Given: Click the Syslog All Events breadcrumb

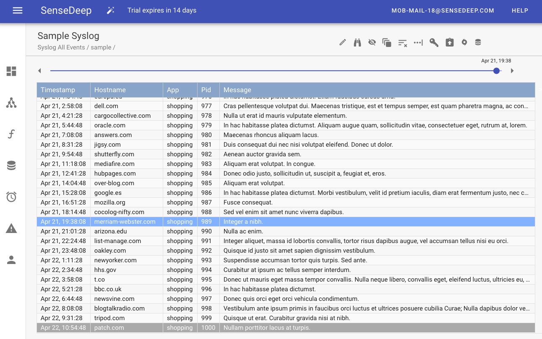Looking at the screenshot, I should [61, 47].
